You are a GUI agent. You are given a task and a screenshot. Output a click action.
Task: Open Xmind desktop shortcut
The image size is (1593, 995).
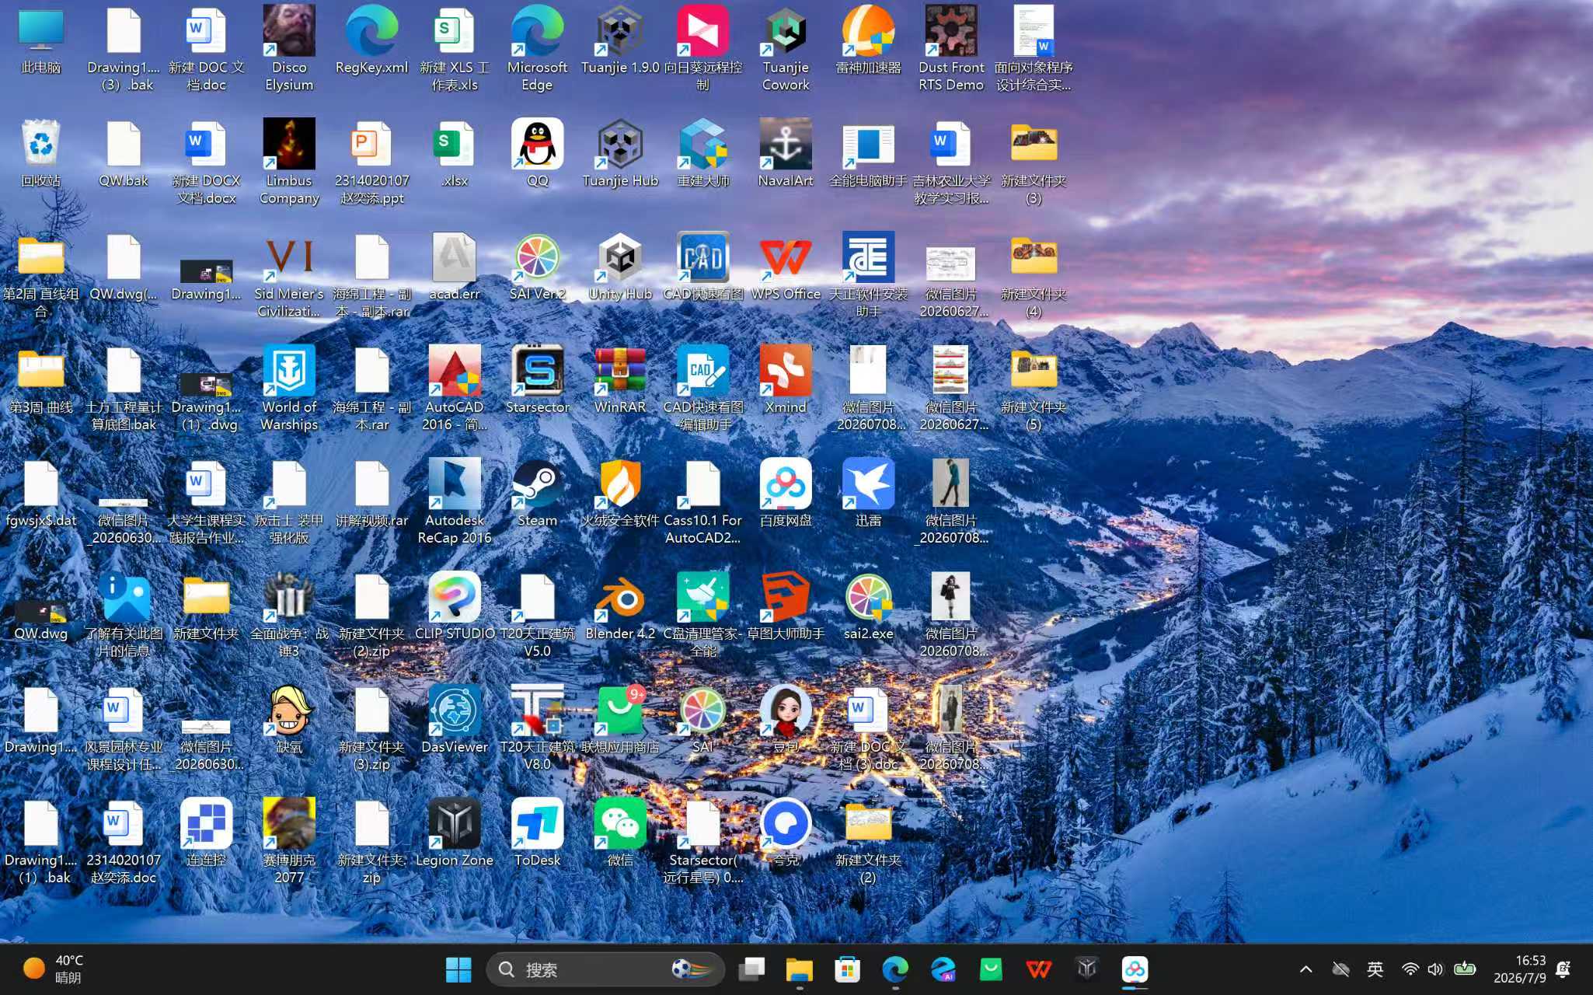786,379
